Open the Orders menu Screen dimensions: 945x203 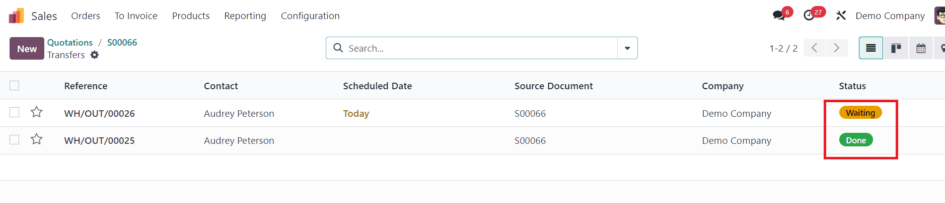click(86, 16)
